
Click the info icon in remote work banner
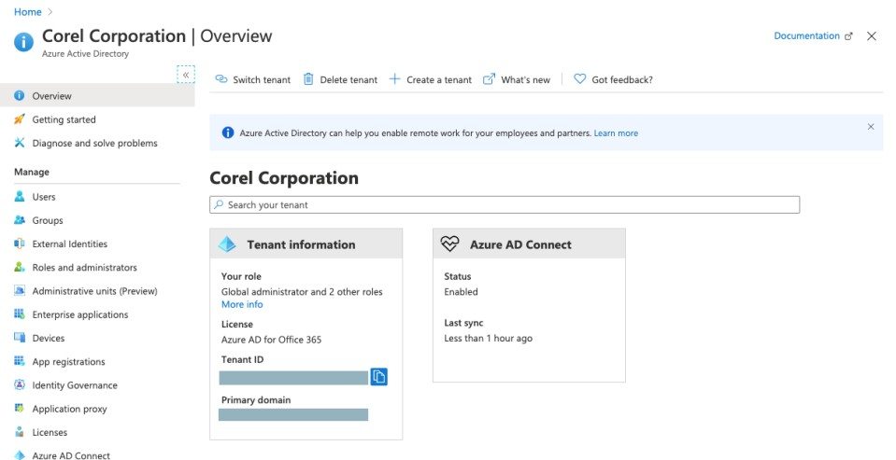227,132
